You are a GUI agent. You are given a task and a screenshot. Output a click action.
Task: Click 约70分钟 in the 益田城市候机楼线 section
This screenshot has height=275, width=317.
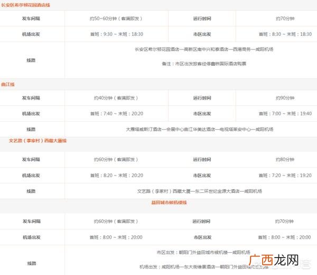click(284, 221)
